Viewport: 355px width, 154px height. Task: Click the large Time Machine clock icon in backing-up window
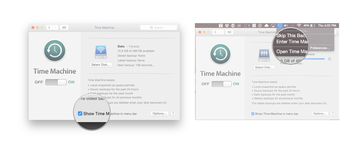pos(221,54)
